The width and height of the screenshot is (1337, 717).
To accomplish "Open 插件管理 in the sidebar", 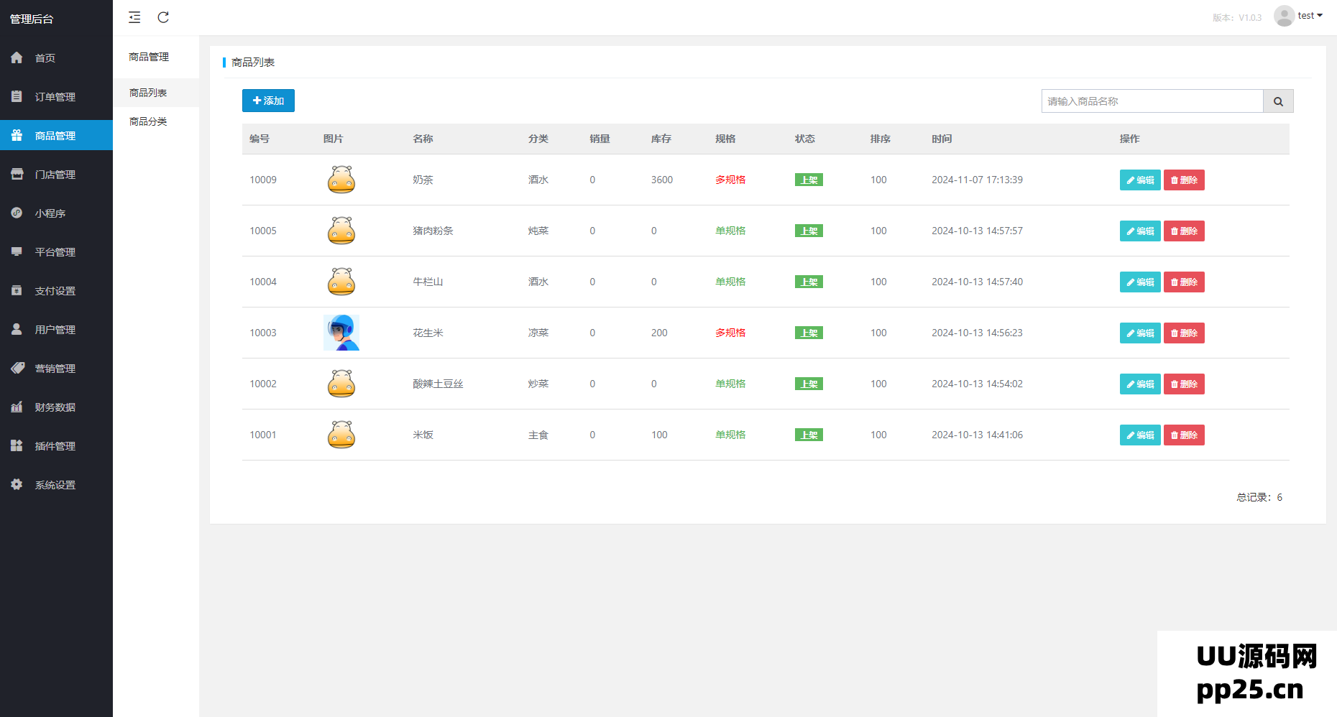I will 55,446.
